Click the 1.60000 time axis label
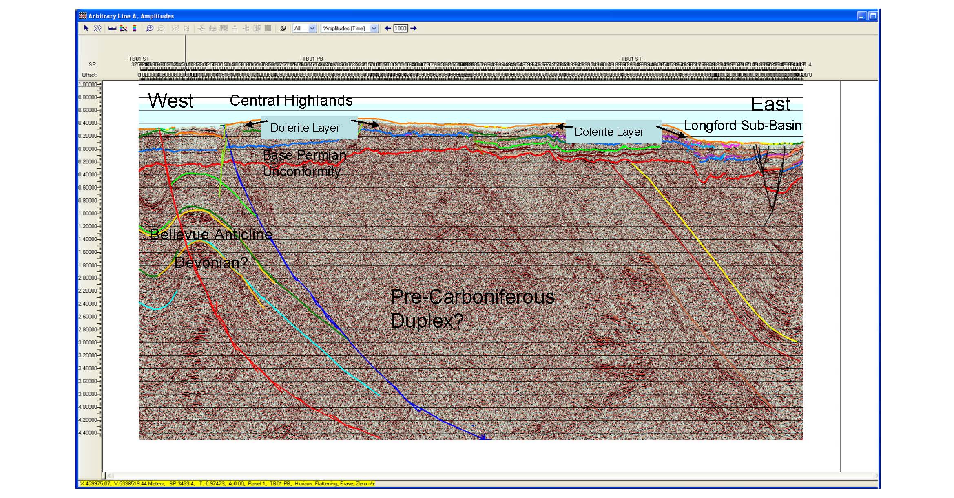 click(x=88, y=252)
